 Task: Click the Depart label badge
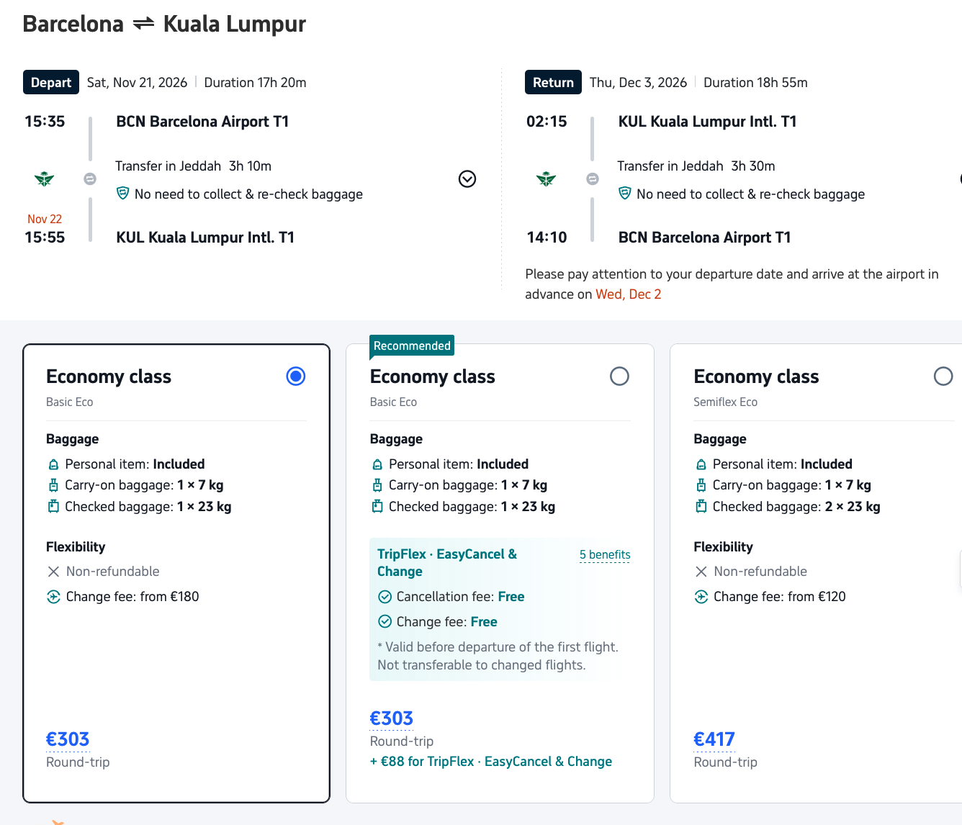tap(51, 83)
